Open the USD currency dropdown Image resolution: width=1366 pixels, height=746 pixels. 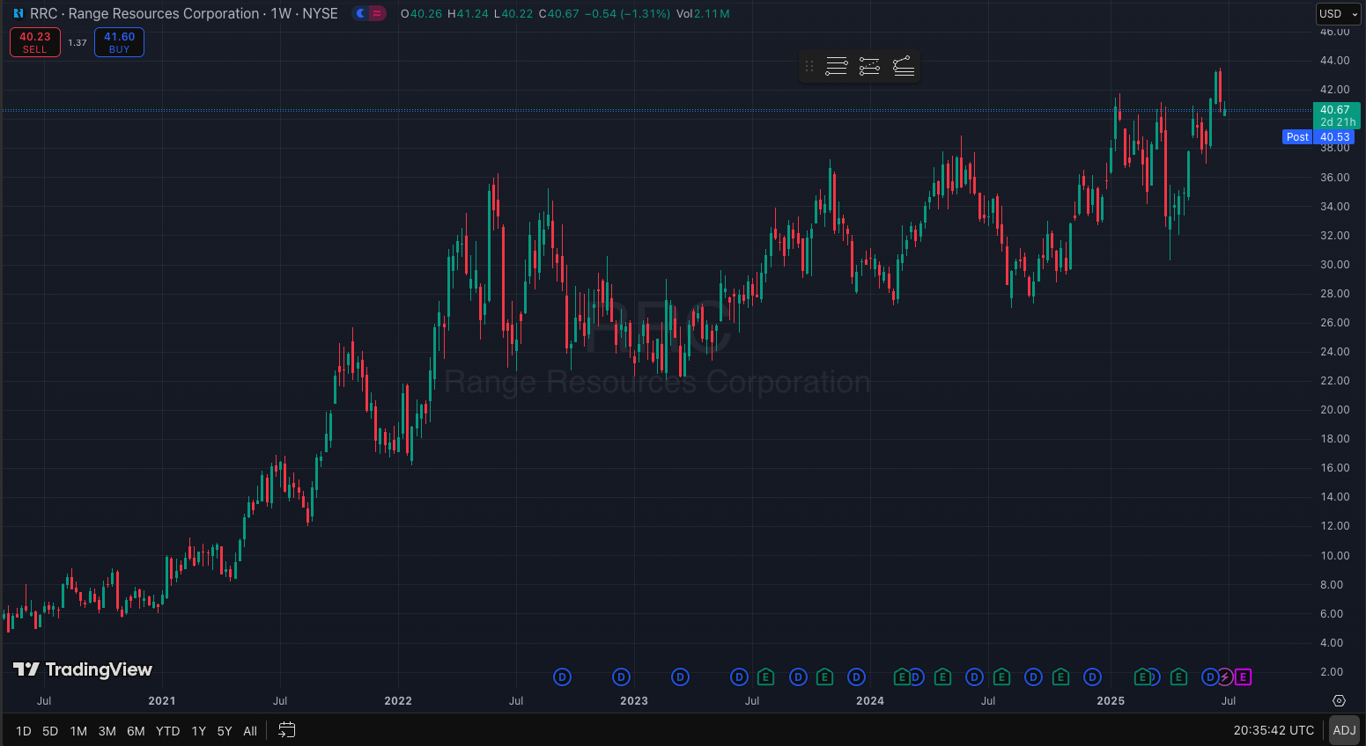click(x=1339, y=14)
